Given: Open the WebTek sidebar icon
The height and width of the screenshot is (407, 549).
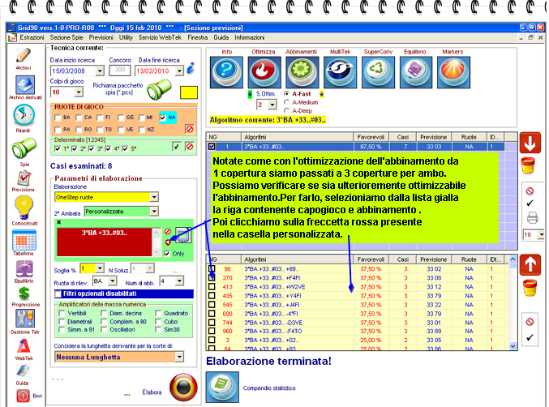Looking at the screenshot, I should coord(24,346).
